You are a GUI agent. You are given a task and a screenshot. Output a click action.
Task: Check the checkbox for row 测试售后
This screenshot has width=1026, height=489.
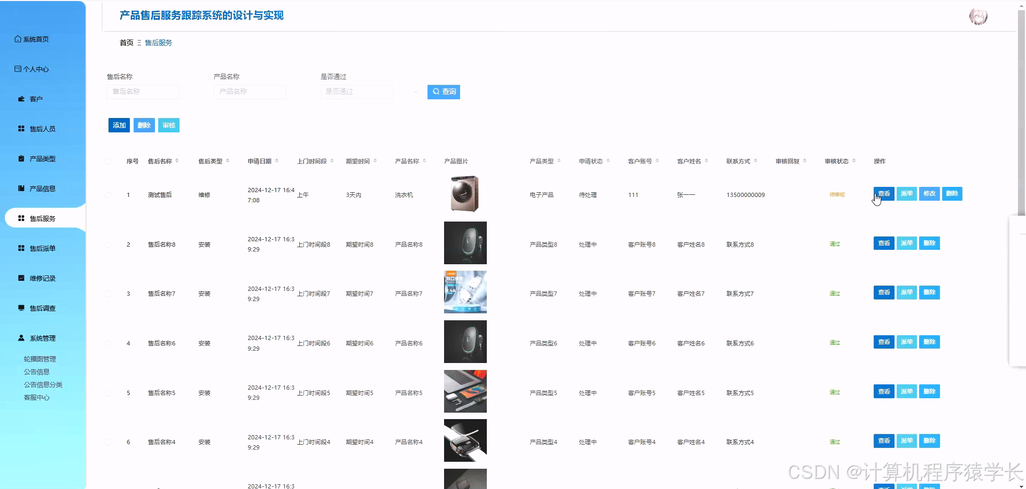(x=108, y=194)
